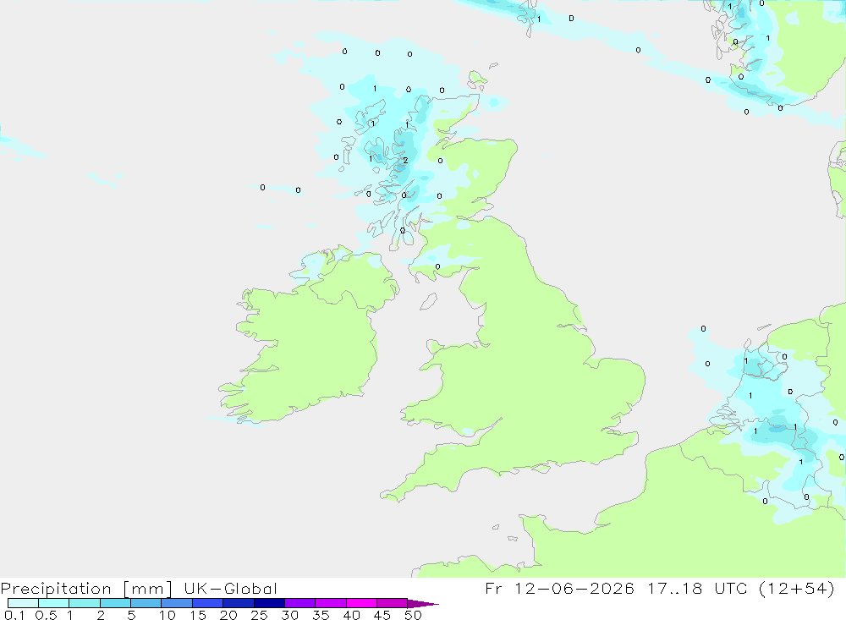
Task: Click the violet swatch between 30 and 35
Action: pyautogui.click(x=299, y=603)
